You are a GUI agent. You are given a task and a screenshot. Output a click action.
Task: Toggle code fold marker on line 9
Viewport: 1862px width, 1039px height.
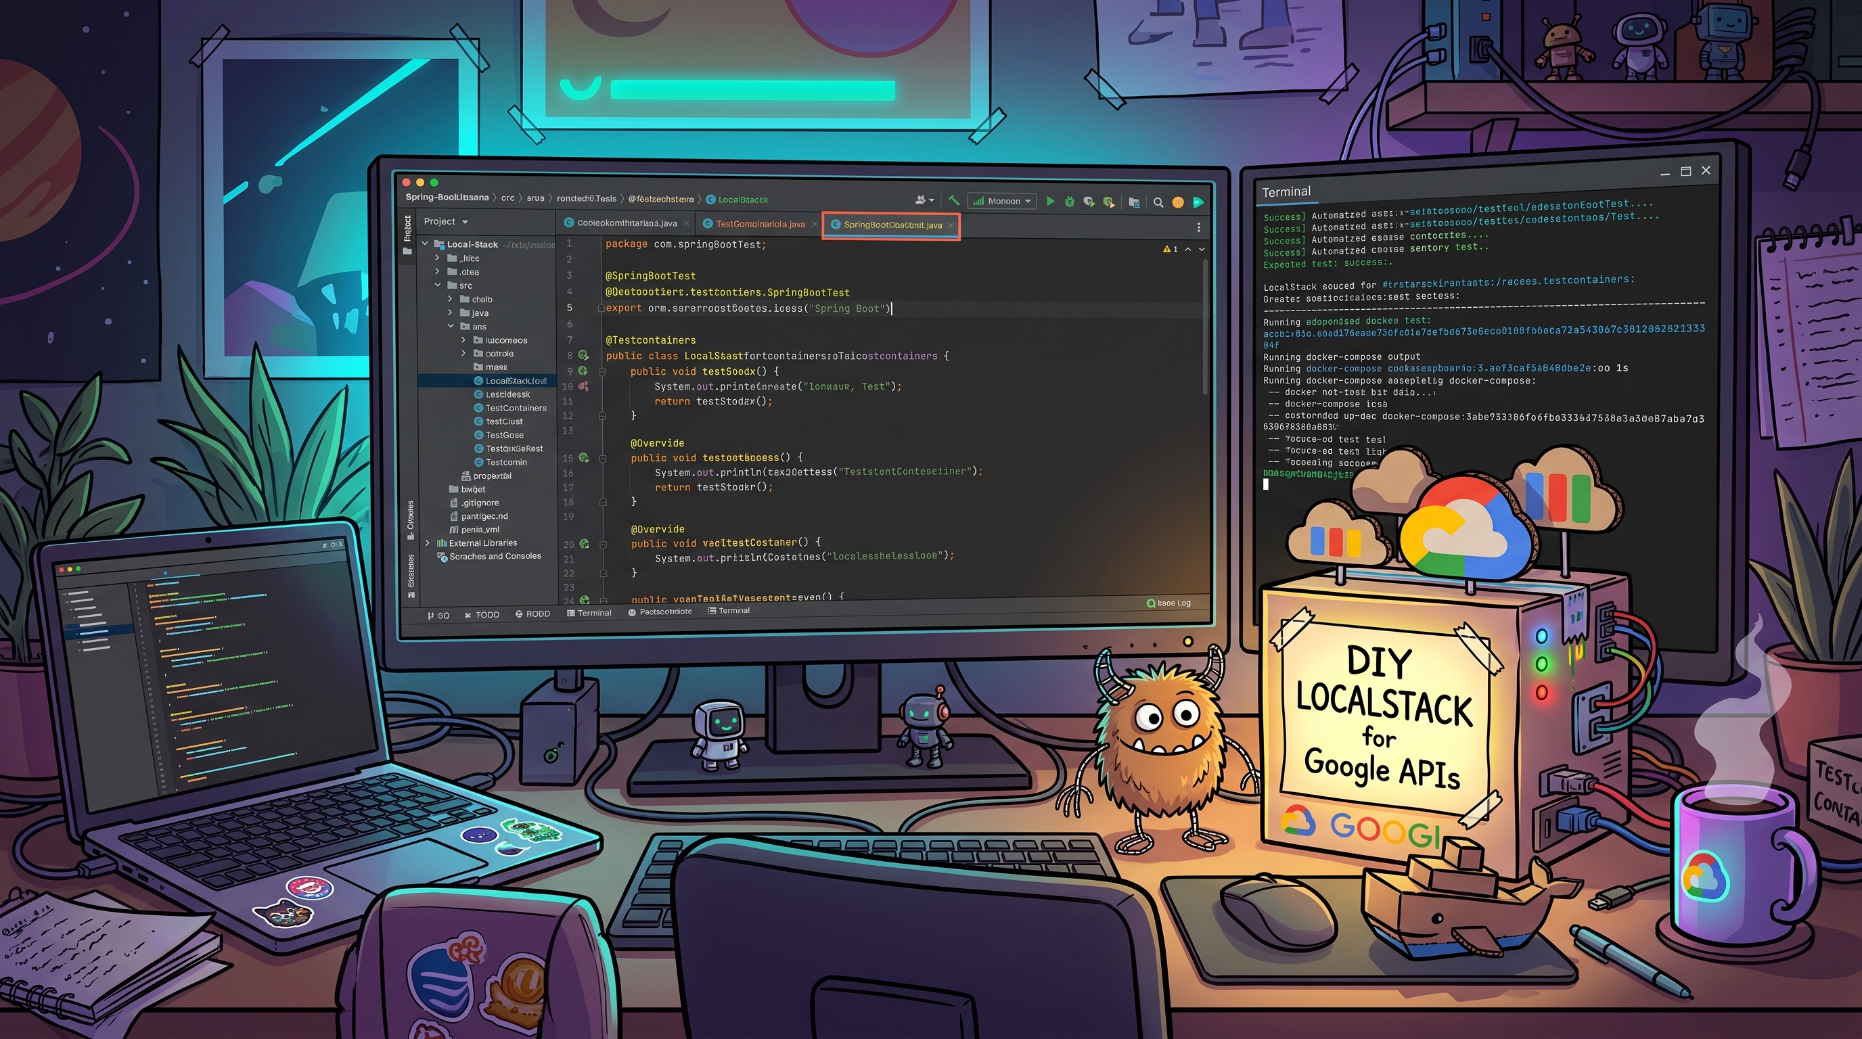[602, 371]
